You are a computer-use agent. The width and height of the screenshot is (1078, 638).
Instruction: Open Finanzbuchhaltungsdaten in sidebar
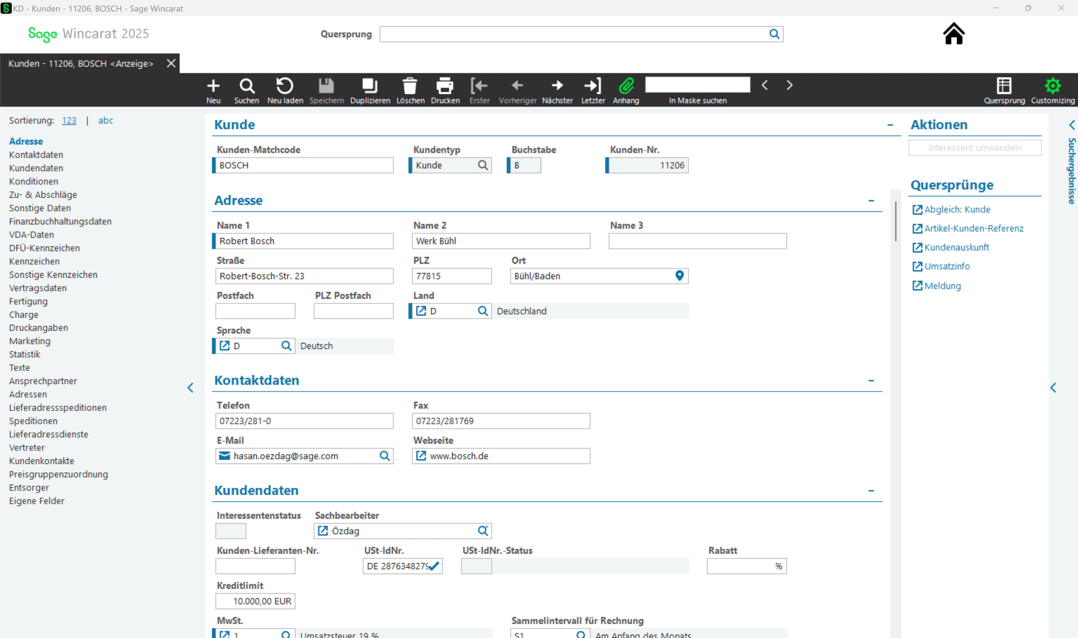tap(60, 222)
